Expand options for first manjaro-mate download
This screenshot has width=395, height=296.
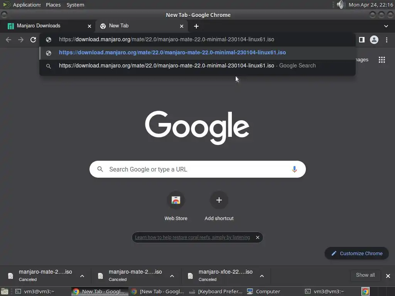(x=82, y=276)
